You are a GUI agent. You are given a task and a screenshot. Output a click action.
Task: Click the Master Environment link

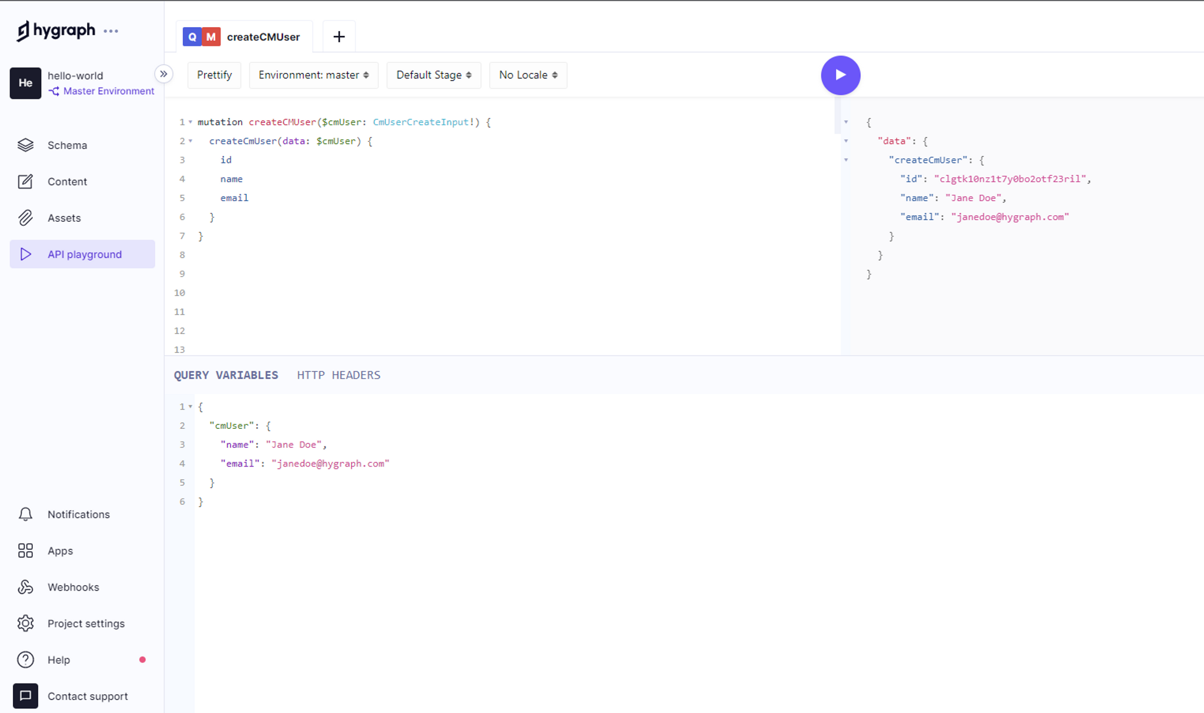[108, 91]
